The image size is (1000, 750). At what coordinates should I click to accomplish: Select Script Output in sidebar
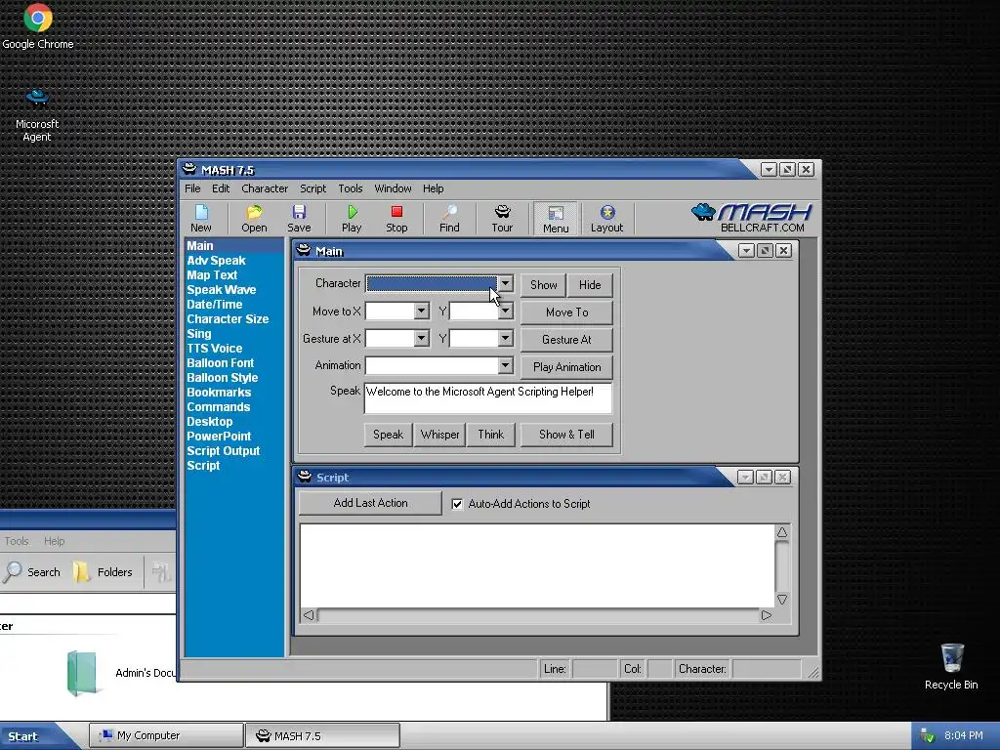[224, 451]
